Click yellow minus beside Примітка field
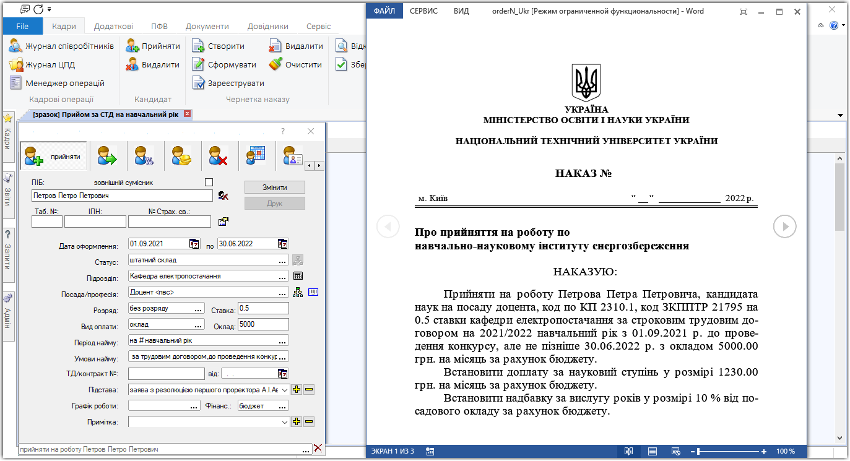This screenshot has width=850, height=461. click(x=309, y=422)
